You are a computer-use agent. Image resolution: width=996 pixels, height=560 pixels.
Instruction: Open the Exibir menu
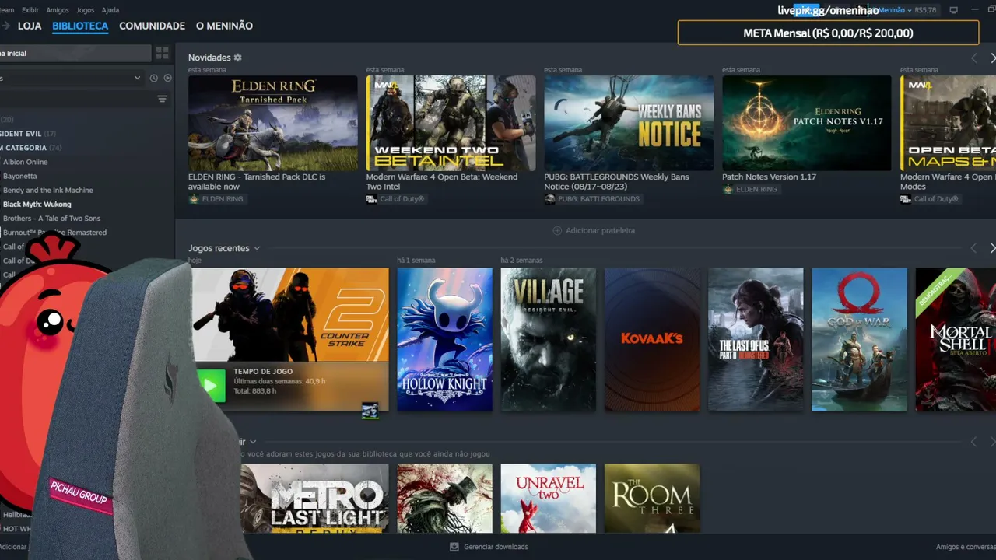pyautogui.click(x=30, y=10)
